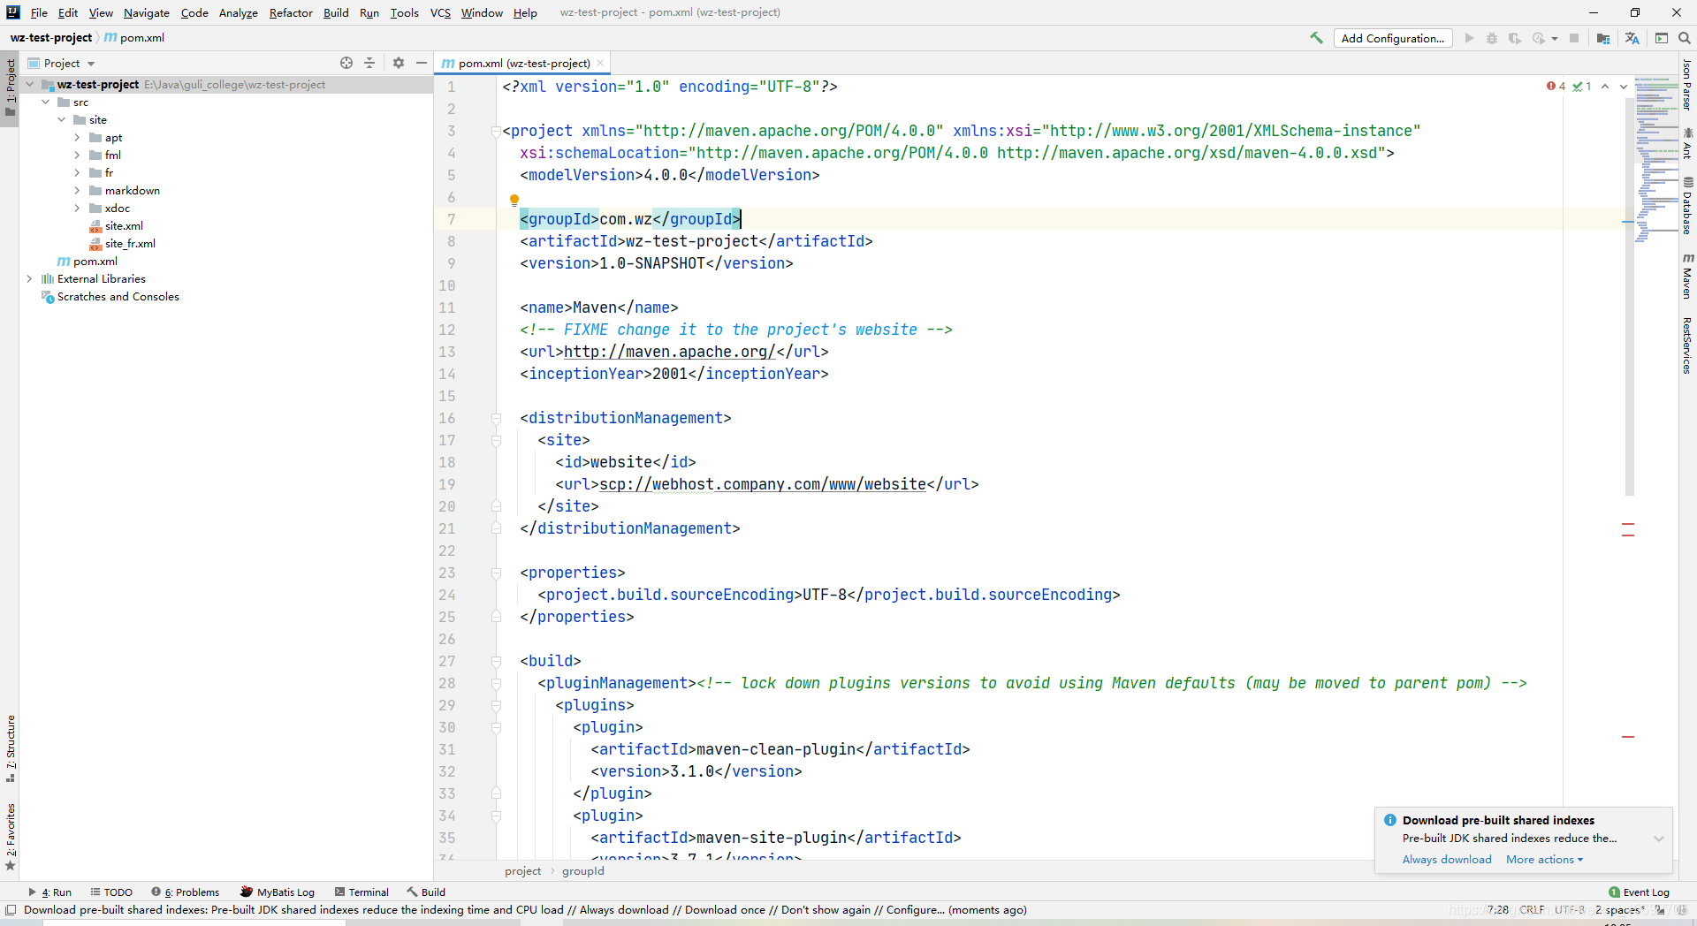
Task: Fold the distributionManagement block at line 16
Action: pos(497,418)
